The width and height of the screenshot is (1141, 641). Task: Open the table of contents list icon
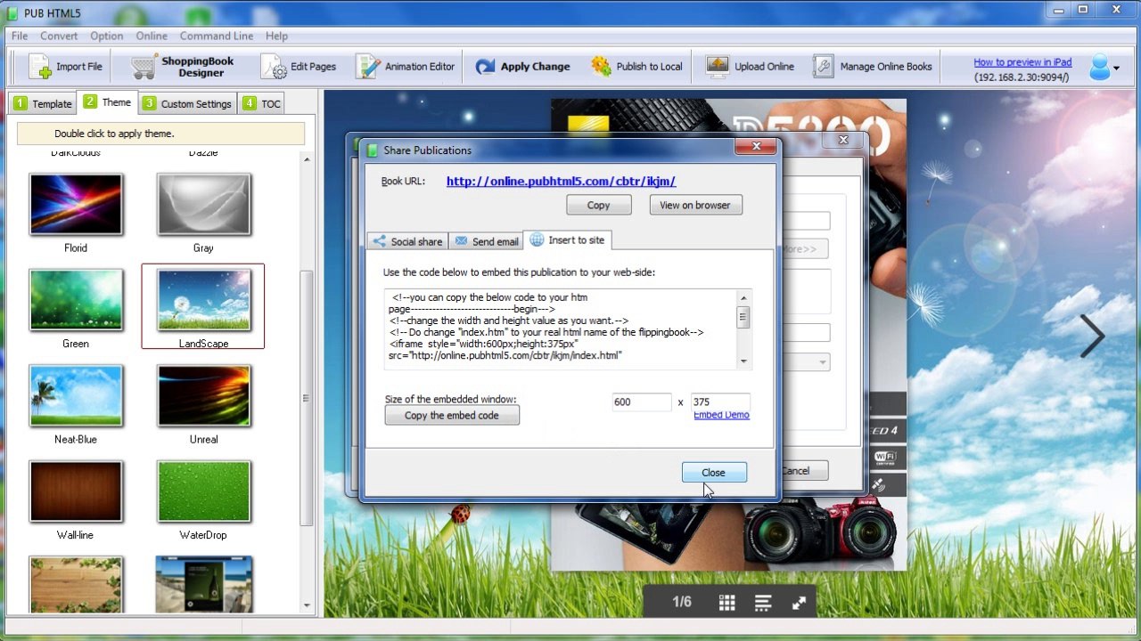(762, 603)
